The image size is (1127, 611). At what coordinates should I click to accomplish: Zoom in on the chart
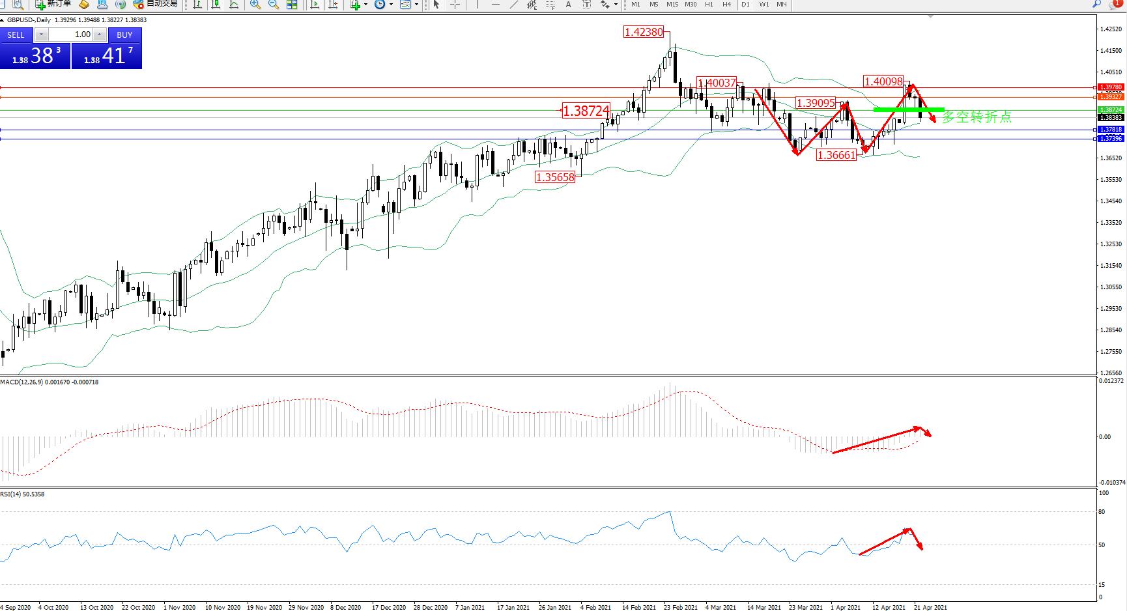coord(255,5)
